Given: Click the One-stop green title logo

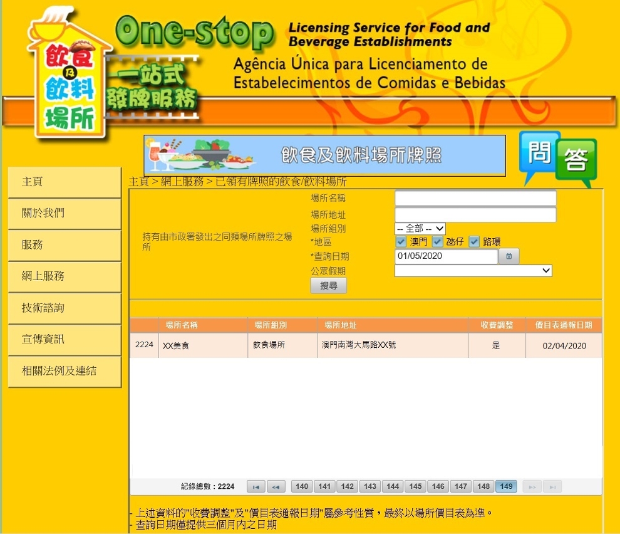Looking at the screenshot, I should [x=194, y=32].
